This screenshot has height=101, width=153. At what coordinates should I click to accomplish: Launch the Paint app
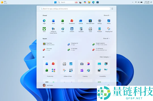click(62, 30)
